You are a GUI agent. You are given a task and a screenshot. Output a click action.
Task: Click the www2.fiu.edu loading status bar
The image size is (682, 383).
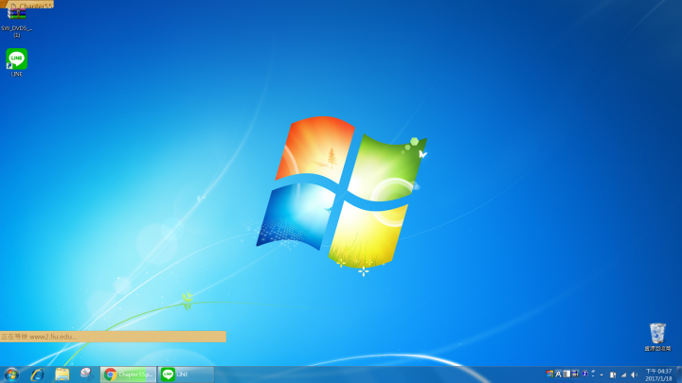(113, 337)
